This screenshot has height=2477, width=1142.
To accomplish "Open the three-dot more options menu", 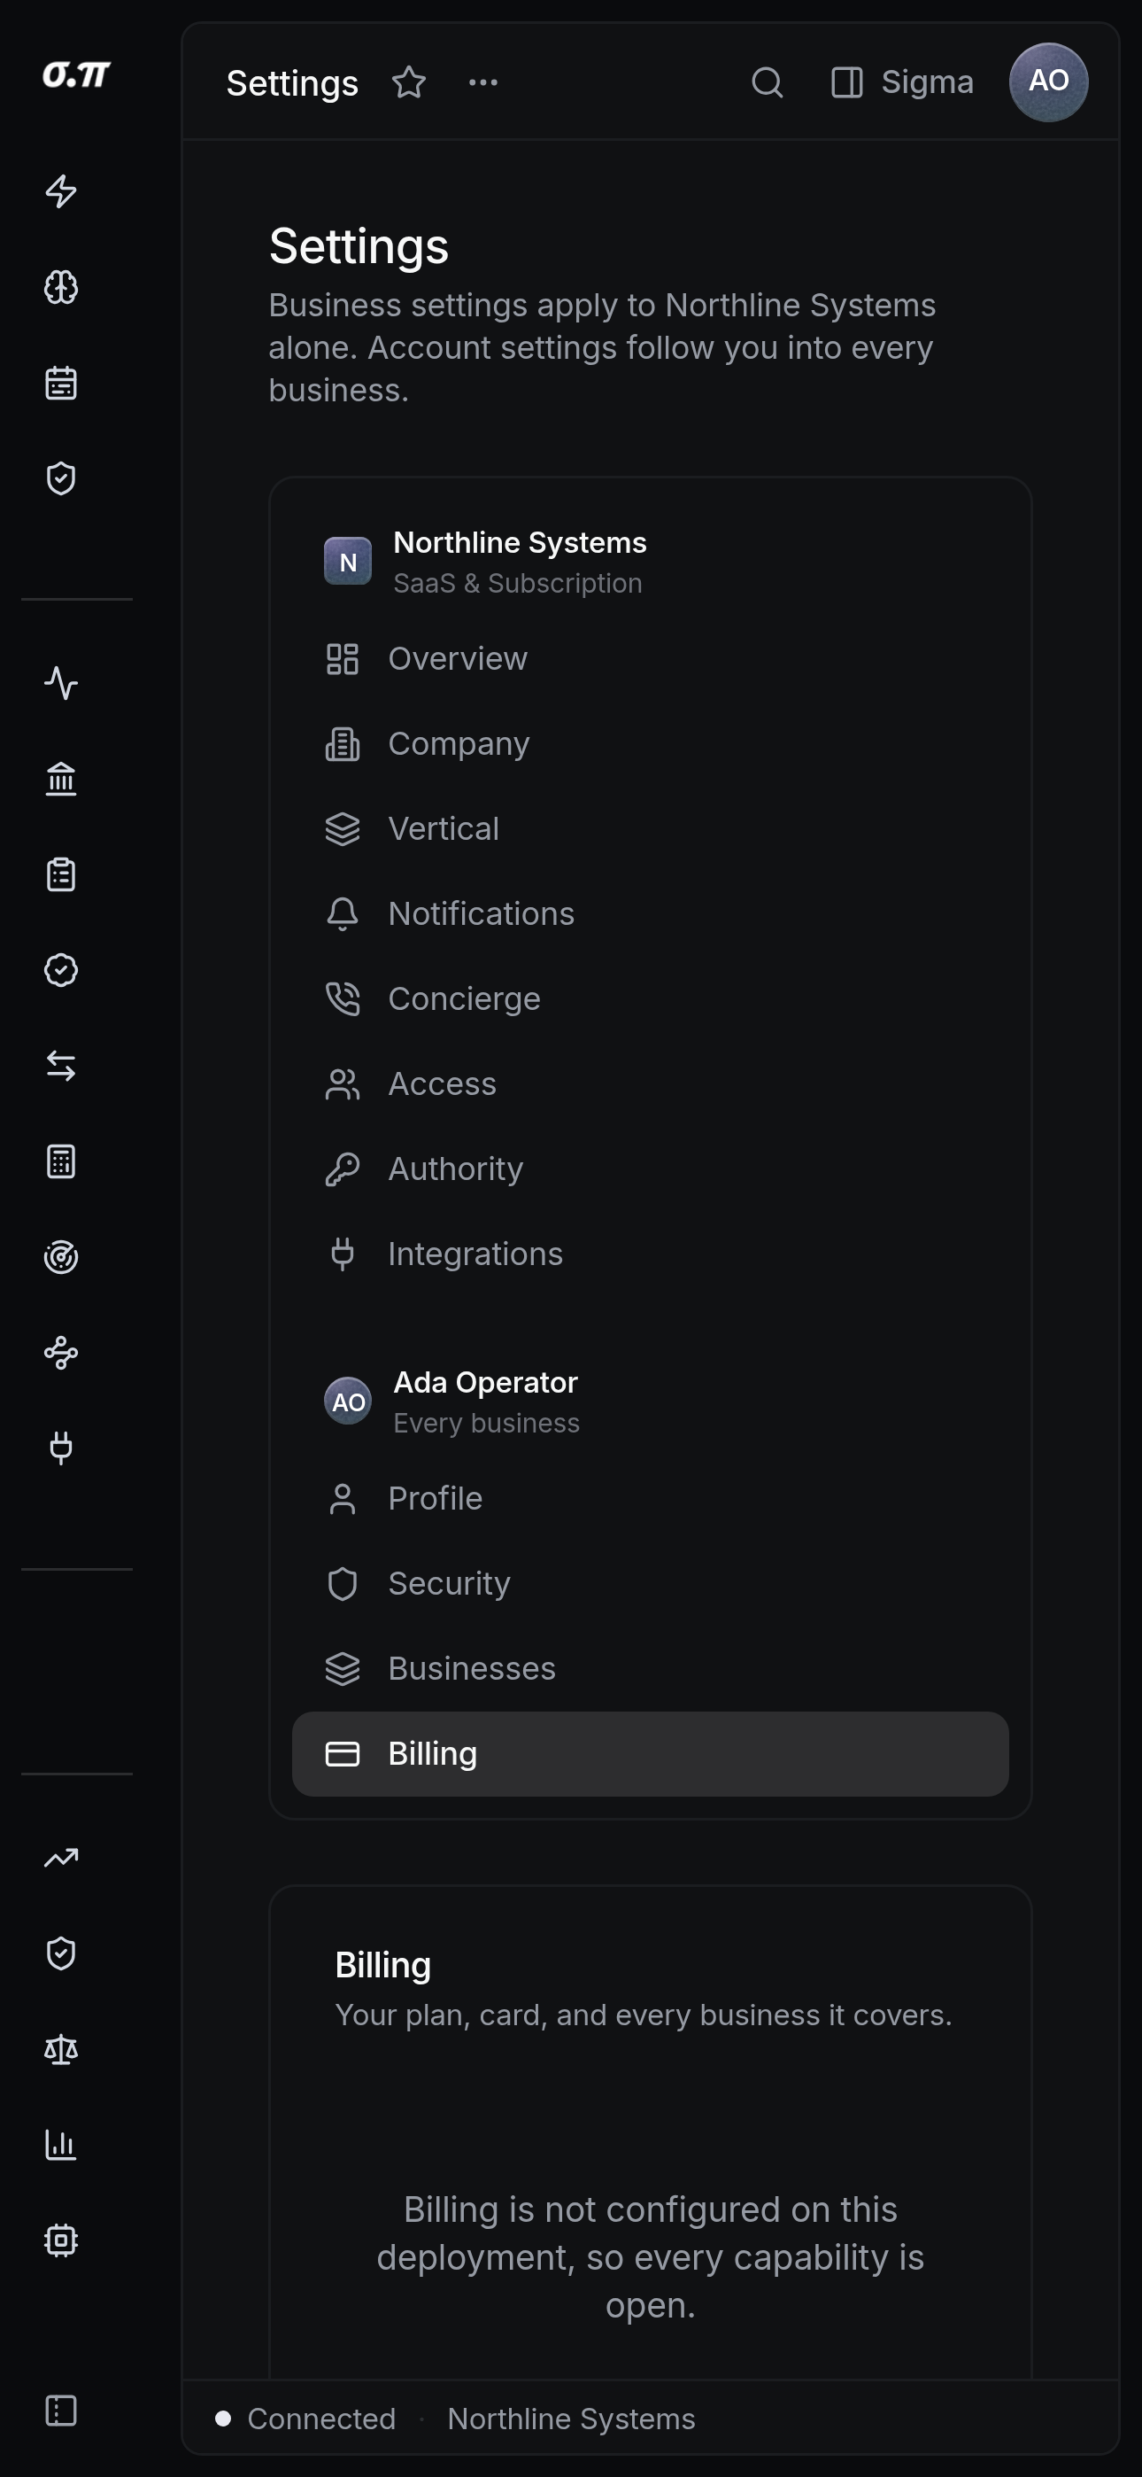I will [482, 82].
